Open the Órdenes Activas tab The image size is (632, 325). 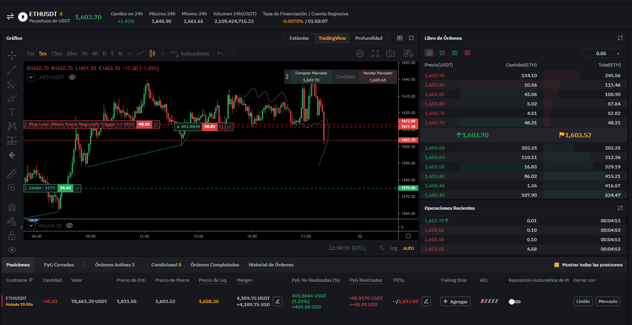pos(115,265)
